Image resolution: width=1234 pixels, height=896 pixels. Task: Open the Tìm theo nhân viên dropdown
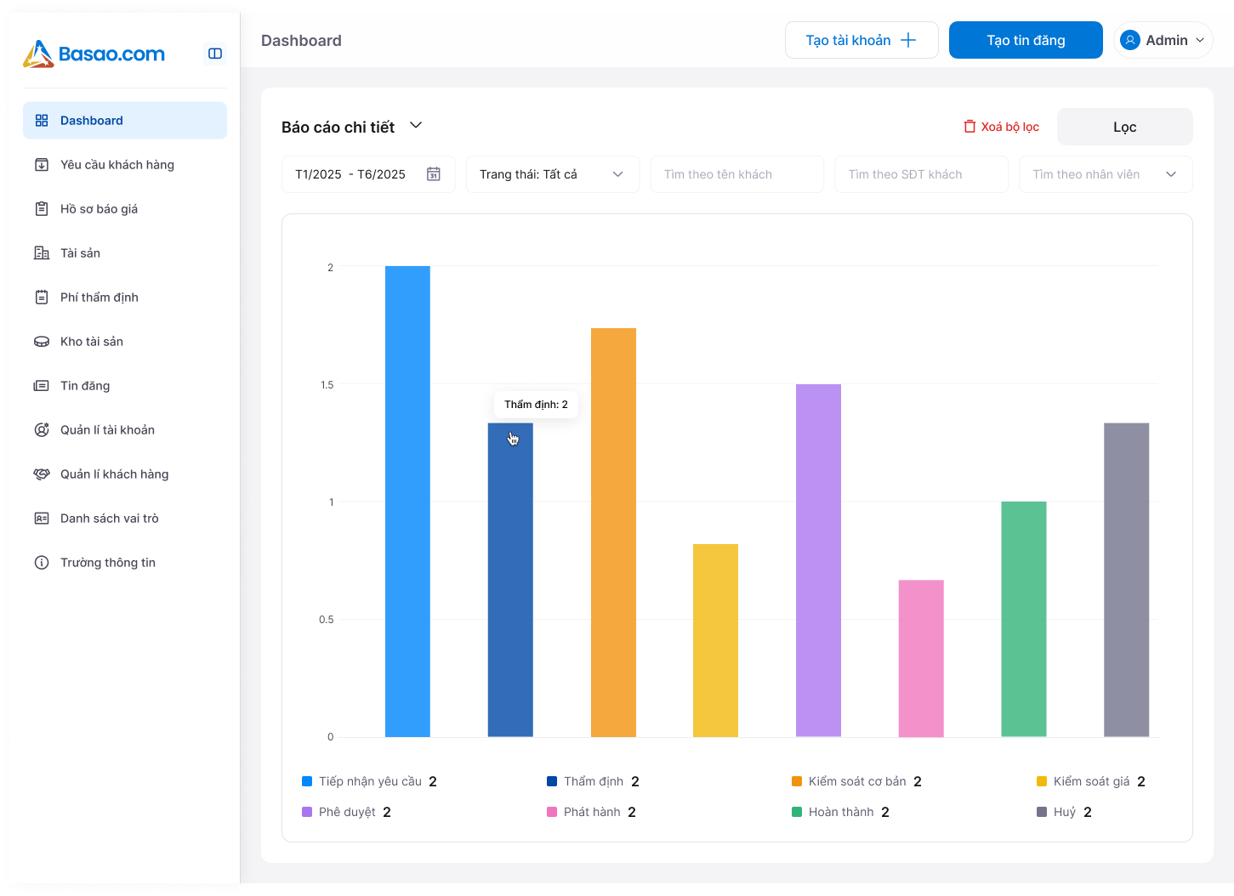pos(1105,174)
